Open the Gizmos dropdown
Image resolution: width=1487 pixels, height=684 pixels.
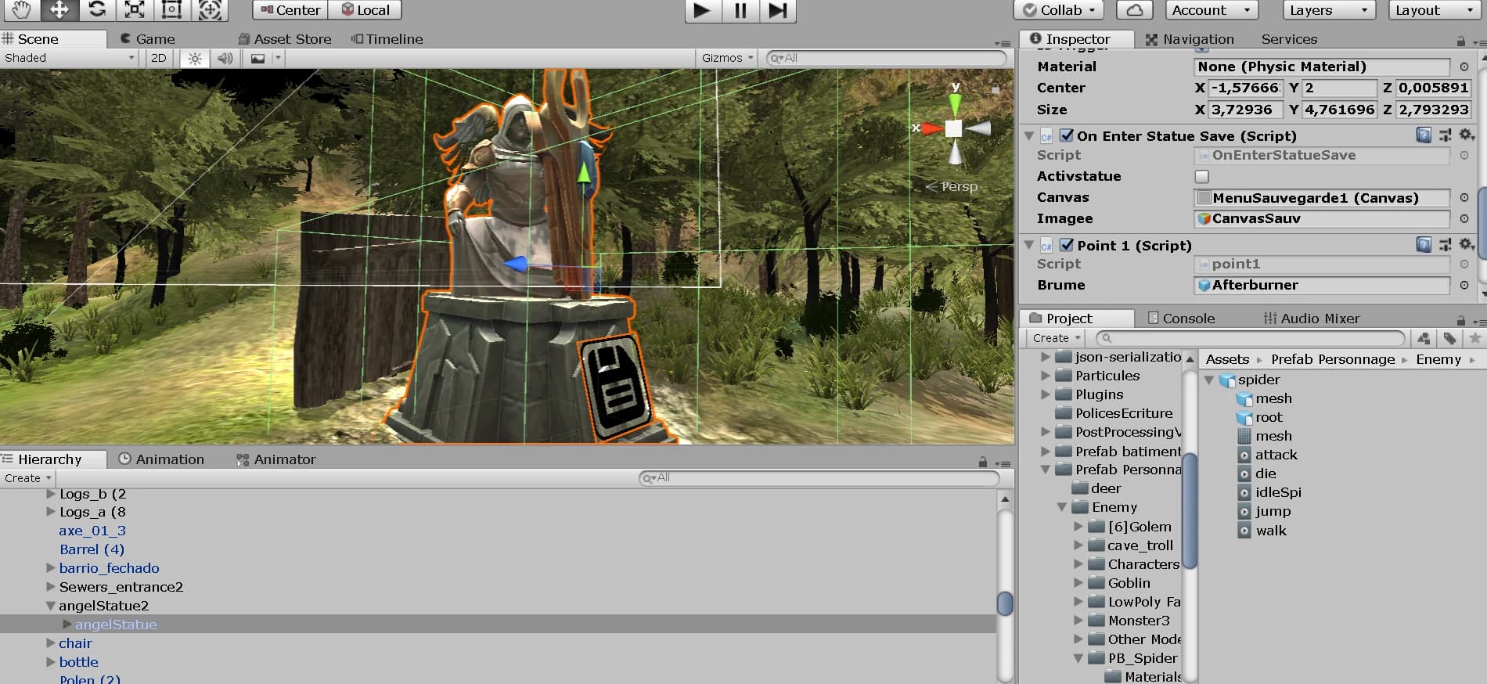point(727,58)
